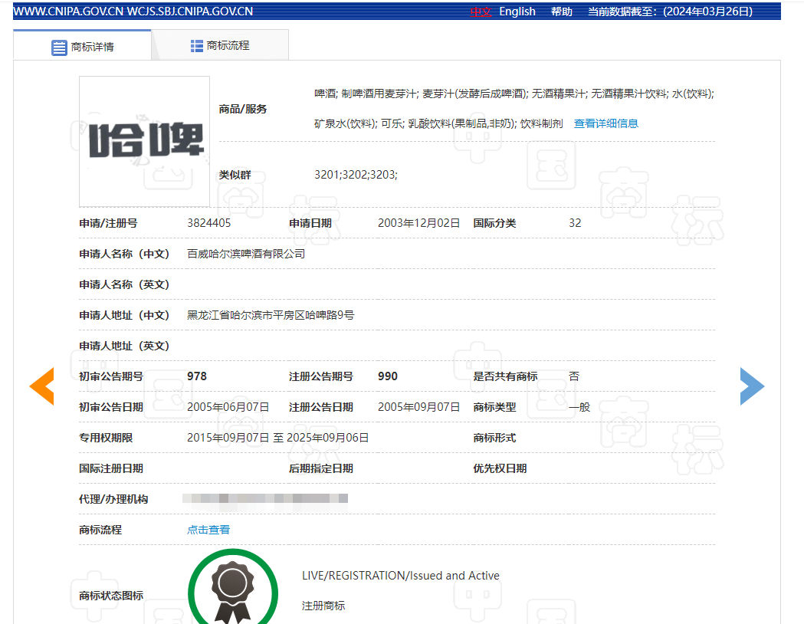Click the 查看详细信息 link

pos(605,123)
